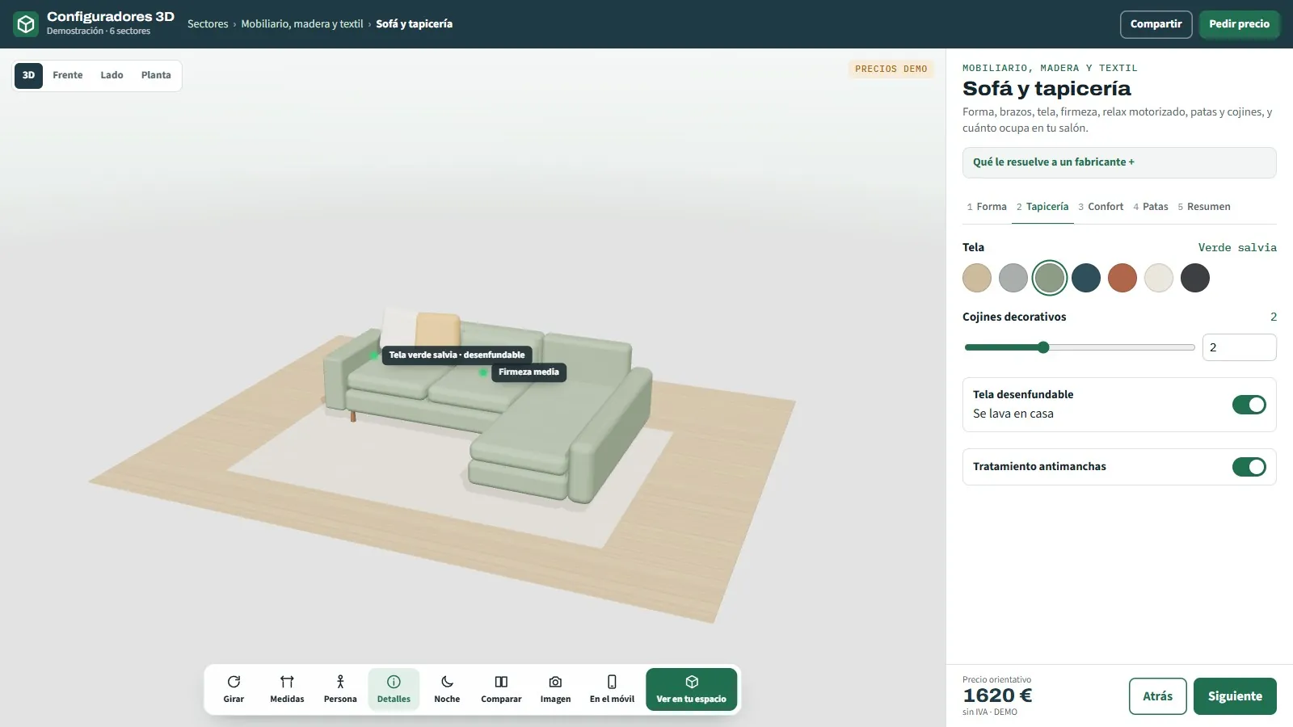Expand Qué le resuelve a un fabricante
Image resolution: width=1293 pixels, height=727 pixels.
coord(1119,162)
